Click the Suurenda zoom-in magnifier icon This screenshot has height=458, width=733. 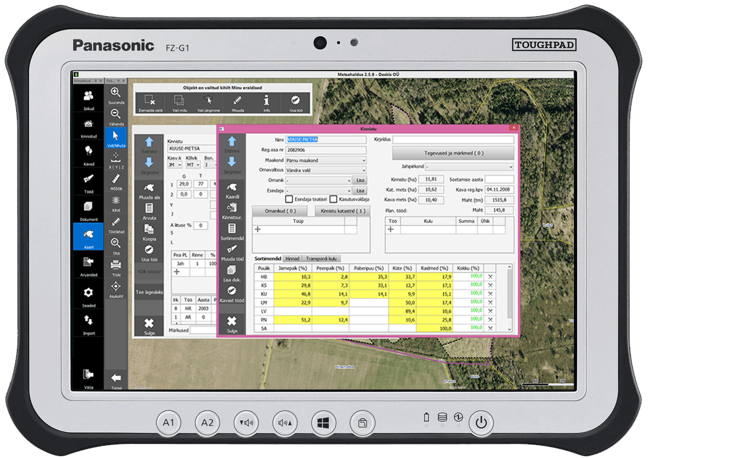pyautogui.click(x=116, y=93)
